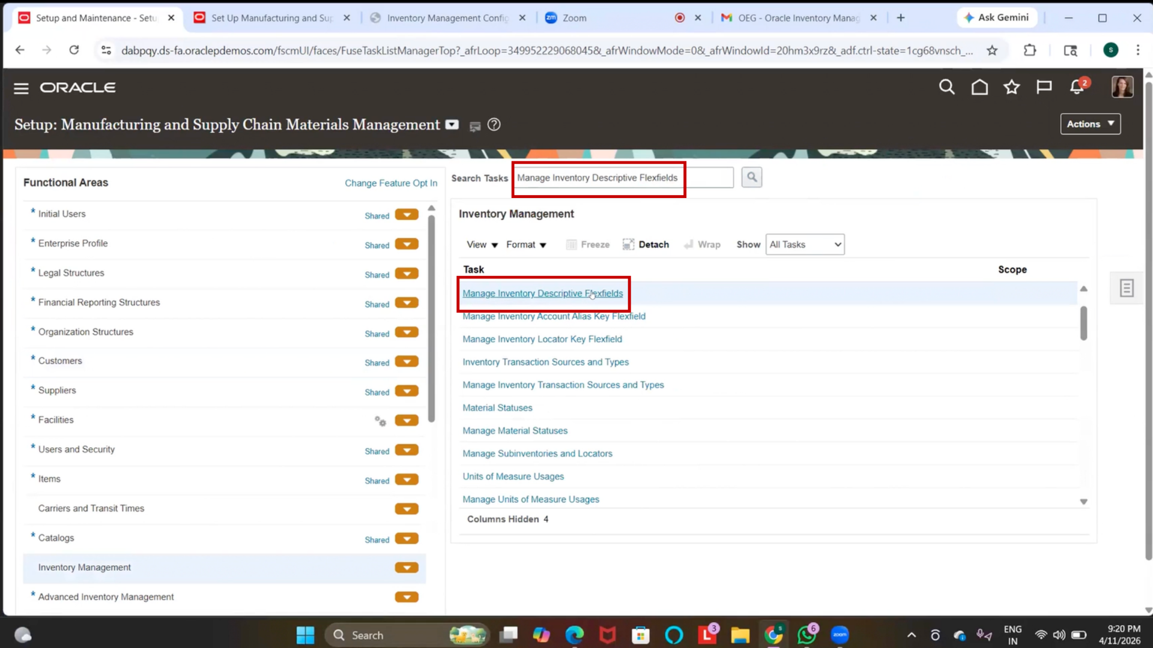
Task: Select the Advanced Inventory Management row
Action: (x=224, y=597)
